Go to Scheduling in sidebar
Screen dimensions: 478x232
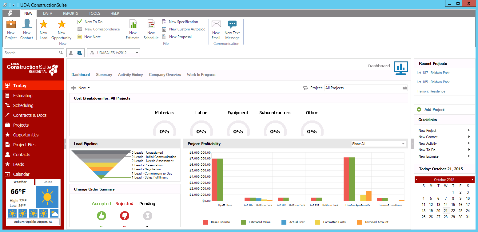[x=33, y=105]
